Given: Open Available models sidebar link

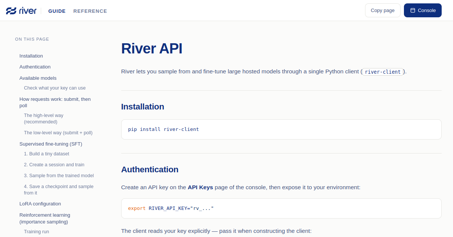Looking at the screenshot, I should 38,78.
